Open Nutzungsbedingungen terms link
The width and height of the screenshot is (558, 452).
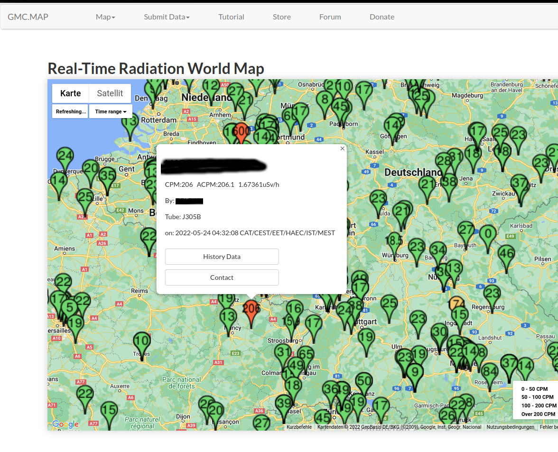(x=511, y=427)
